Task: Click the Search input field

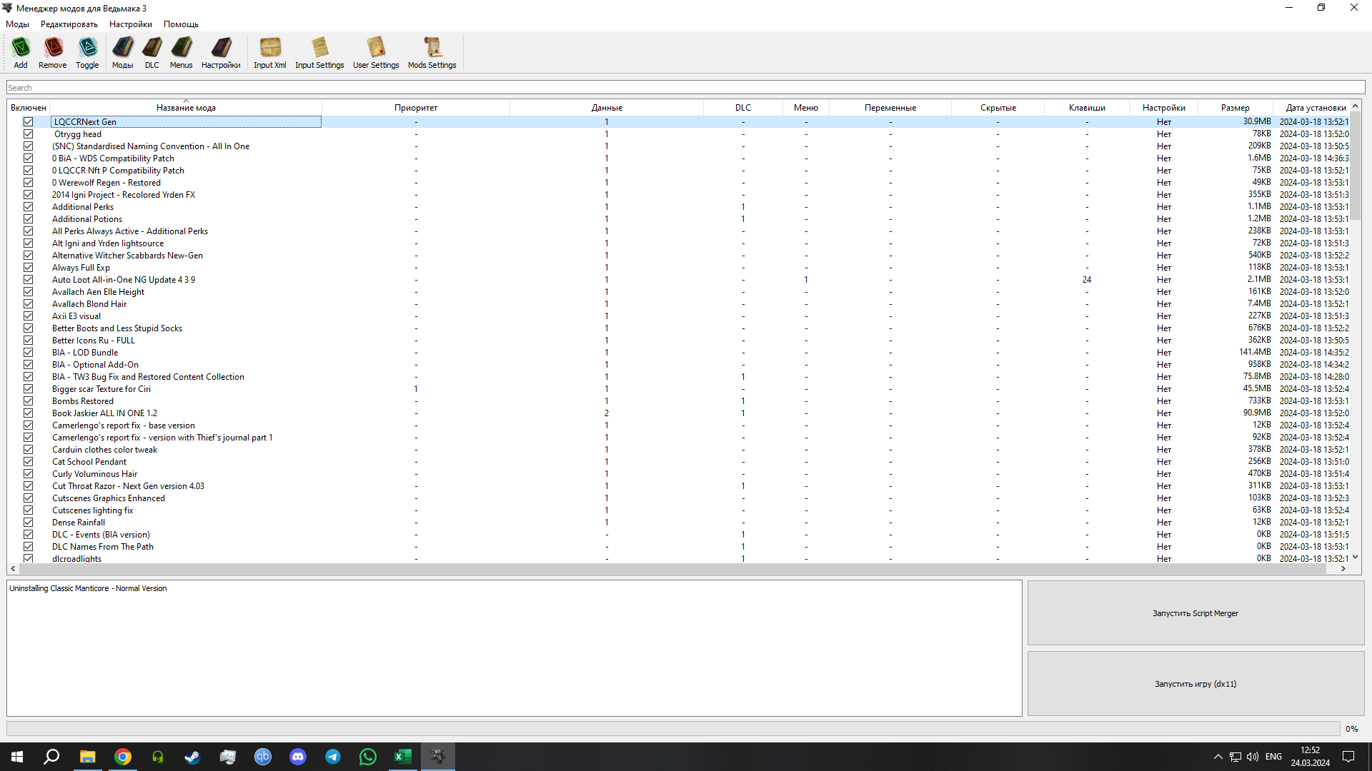Action: [685, 88]
